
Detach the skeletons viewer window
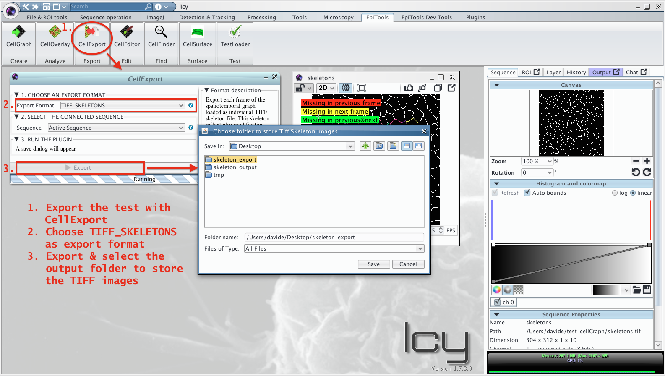451,88
